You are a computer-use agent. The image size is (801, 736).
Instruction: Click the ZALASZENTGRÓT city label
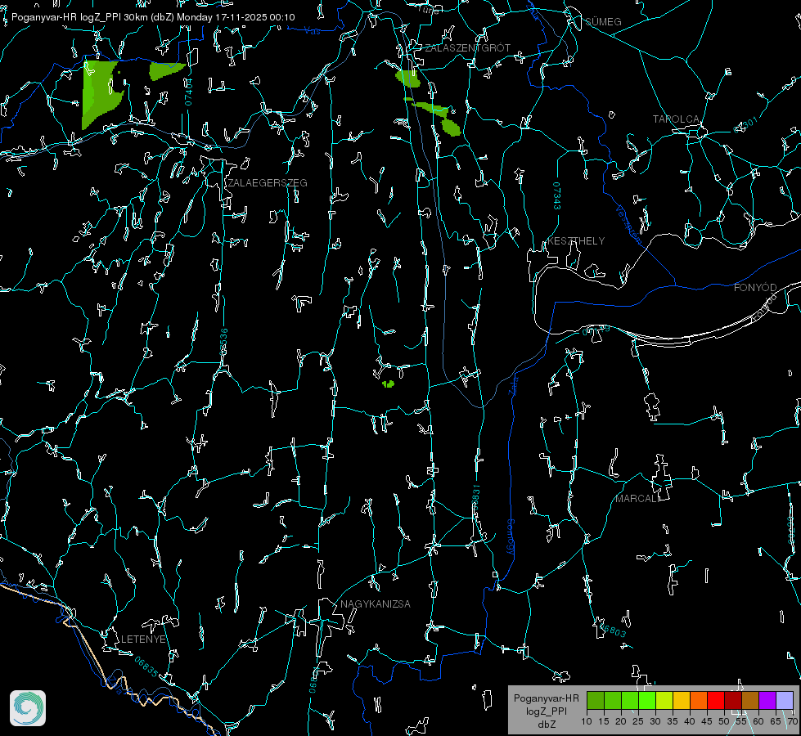467,47
